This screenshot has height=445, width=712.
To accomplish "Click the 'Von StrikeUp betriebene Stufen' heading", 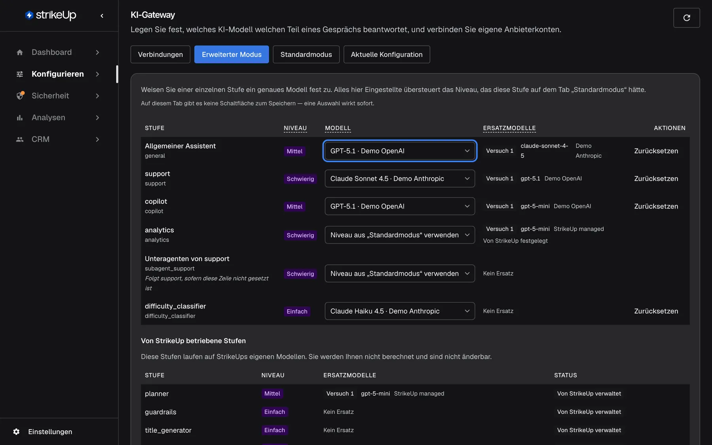I will [x=193, y=341].
